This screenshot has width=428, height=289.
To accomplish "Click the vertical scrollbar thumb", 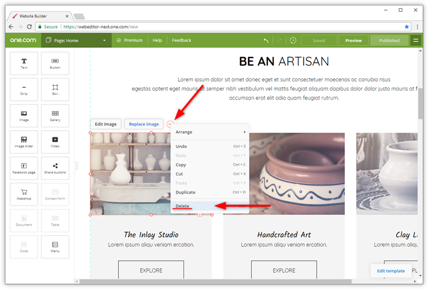I will pos(420,104).
